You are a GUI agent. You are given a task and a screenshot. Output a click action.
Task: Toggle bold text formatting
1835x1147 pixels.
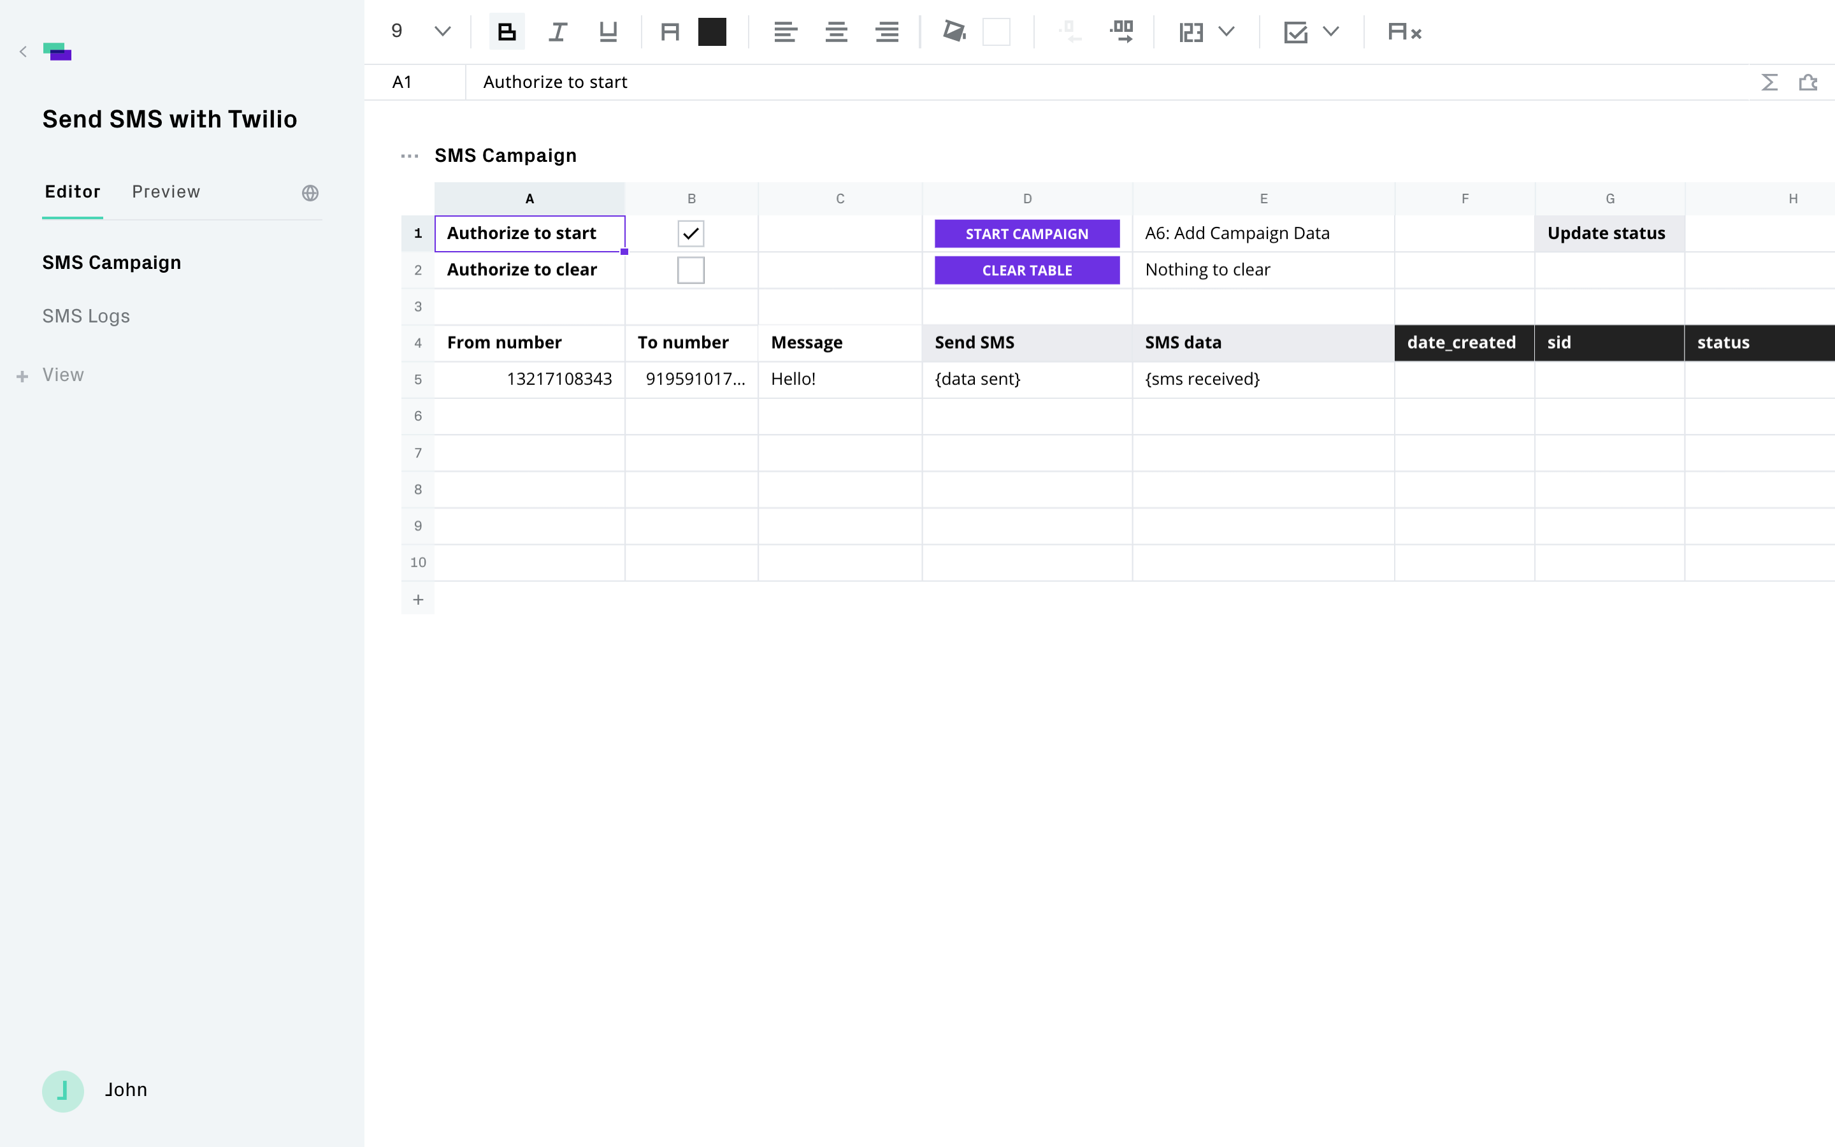tap(507, 32)
